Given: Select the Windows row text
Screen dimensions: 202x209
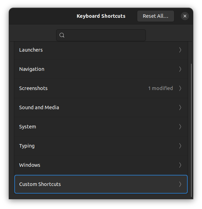Looking at the screenshot, I should click(30, 165).
